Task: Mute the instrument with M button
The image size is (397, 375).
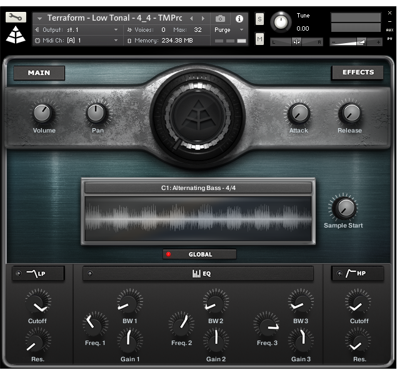Action: pos(259,39)
